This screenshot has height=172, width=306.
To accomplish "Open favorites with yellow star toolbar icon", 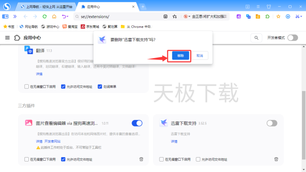I will click(x=278, y=17).
